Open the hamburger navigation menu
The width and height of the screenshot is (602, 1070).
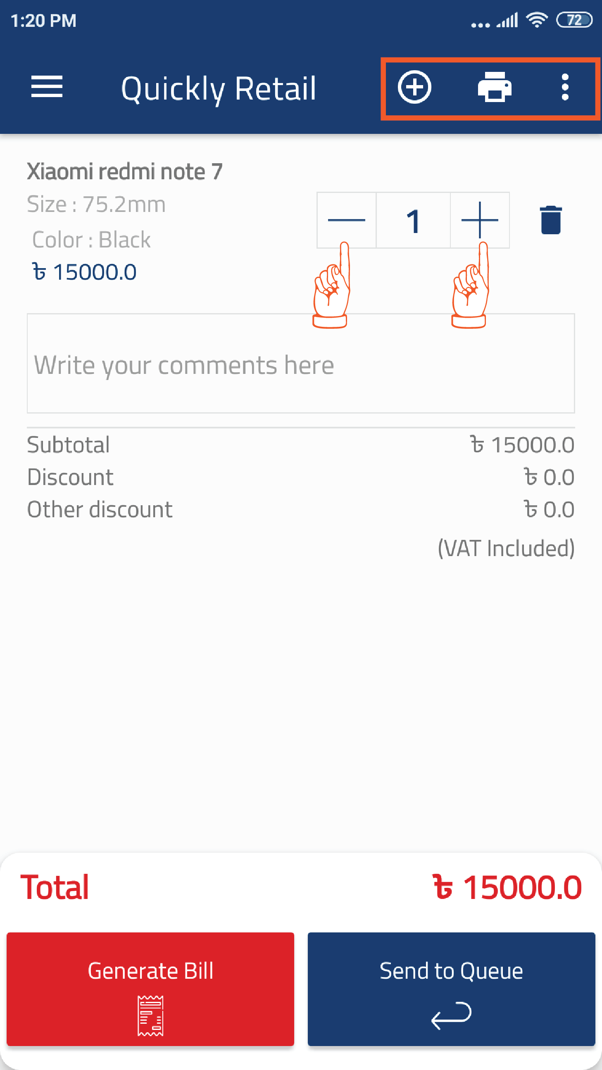click(47, 87)
